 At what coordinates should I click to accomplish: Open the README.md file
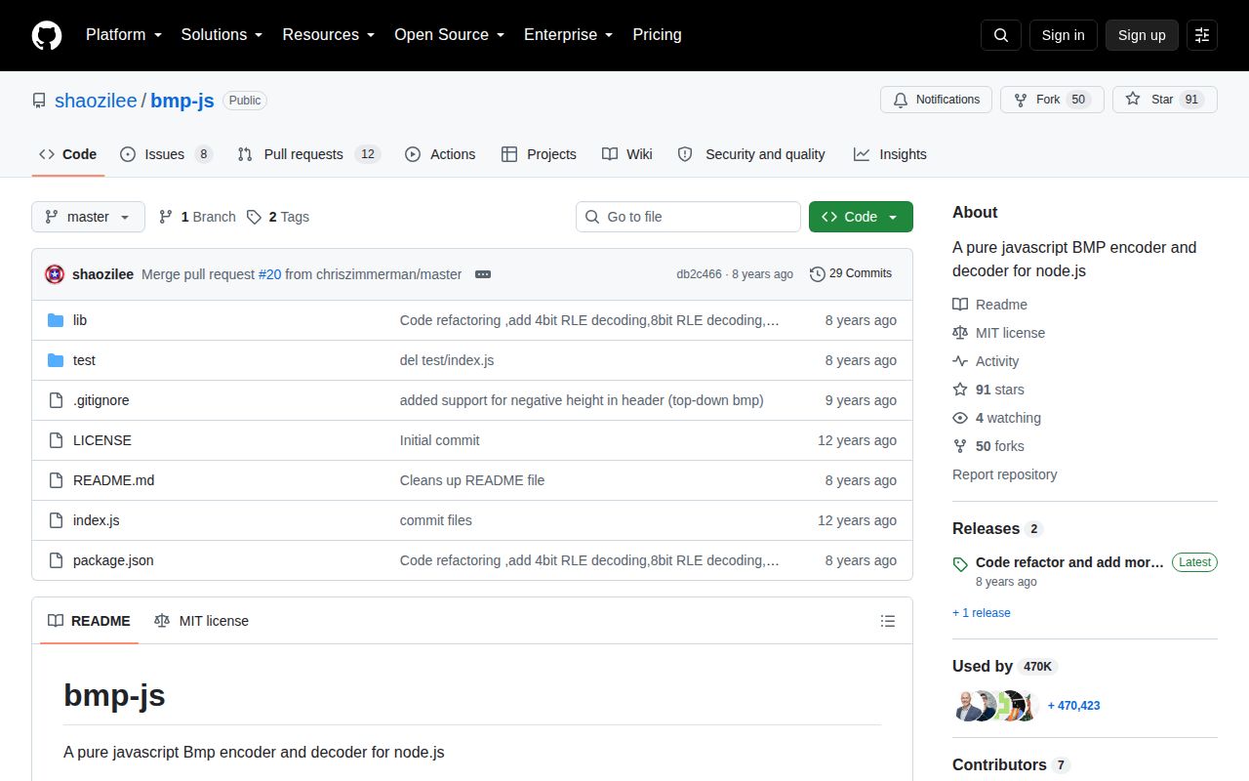coord(113,480)
